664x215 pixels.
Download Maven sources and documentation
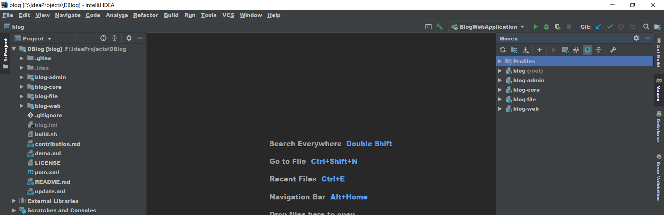tap(526, 50)
